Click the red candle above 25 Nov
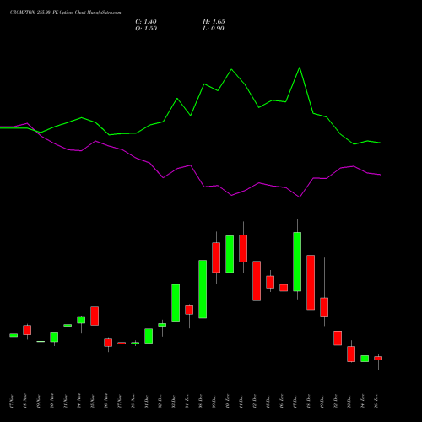 [95, 316]
